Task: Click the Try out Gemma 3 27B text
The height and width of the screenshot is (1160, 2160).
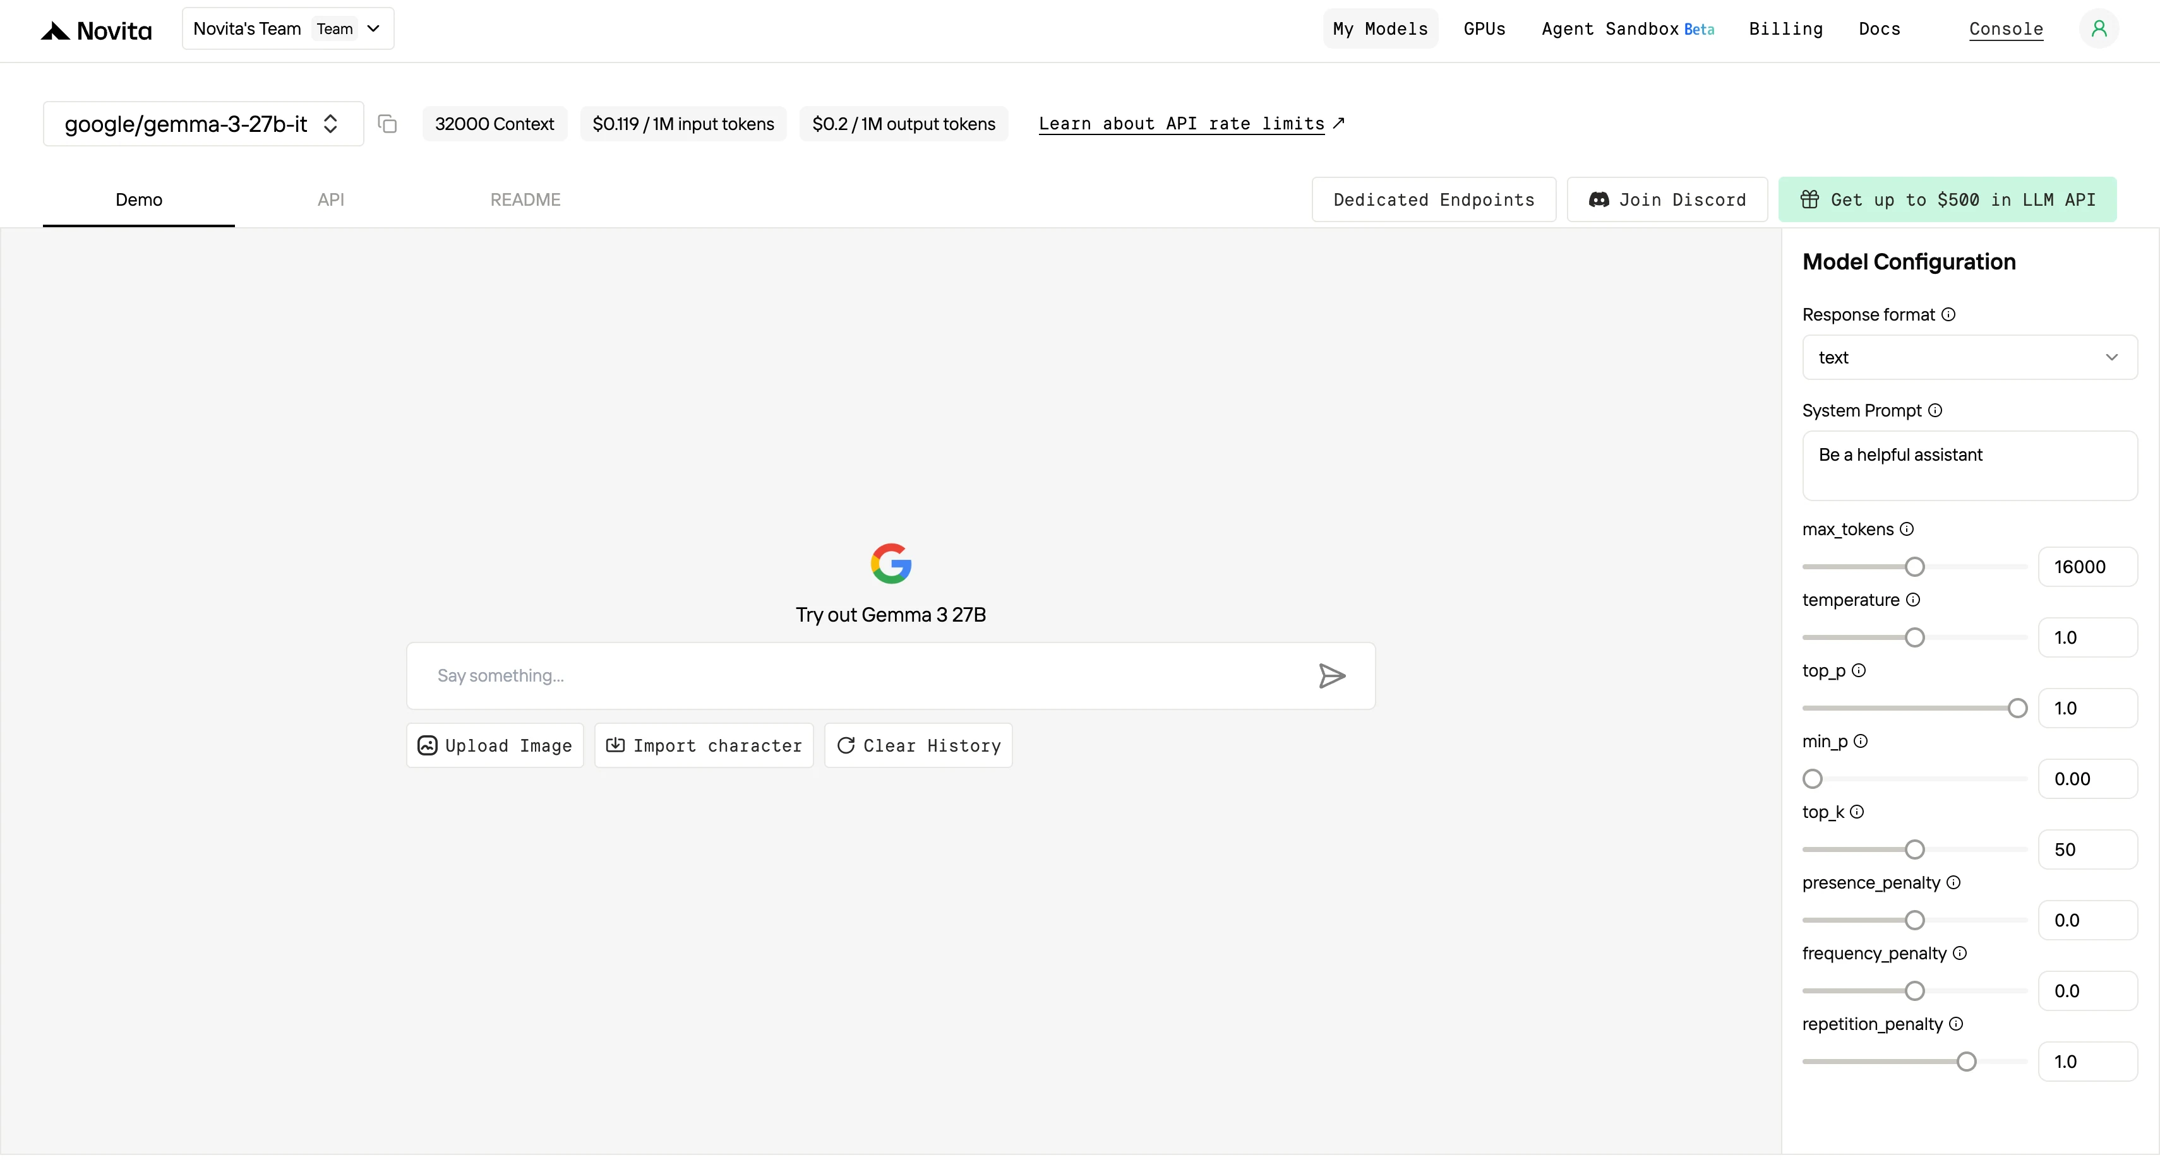Action: [891, 615]
